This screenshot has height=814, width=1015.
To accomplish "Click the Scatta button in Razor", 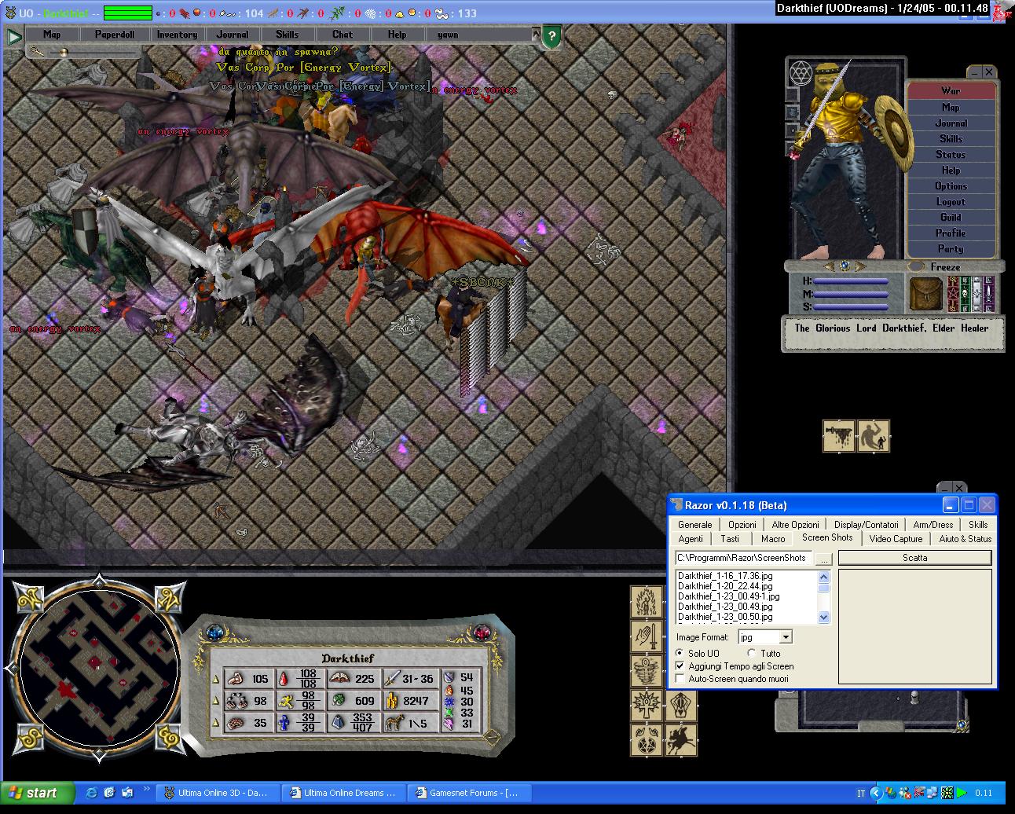I will pyautogui.click(x=914, y=558).
